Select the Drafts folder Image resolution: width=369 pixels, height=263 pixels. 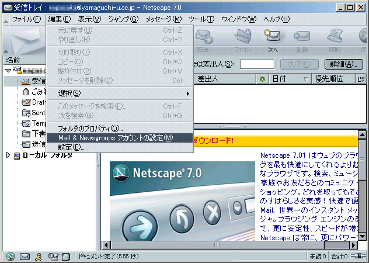point(33,102)
